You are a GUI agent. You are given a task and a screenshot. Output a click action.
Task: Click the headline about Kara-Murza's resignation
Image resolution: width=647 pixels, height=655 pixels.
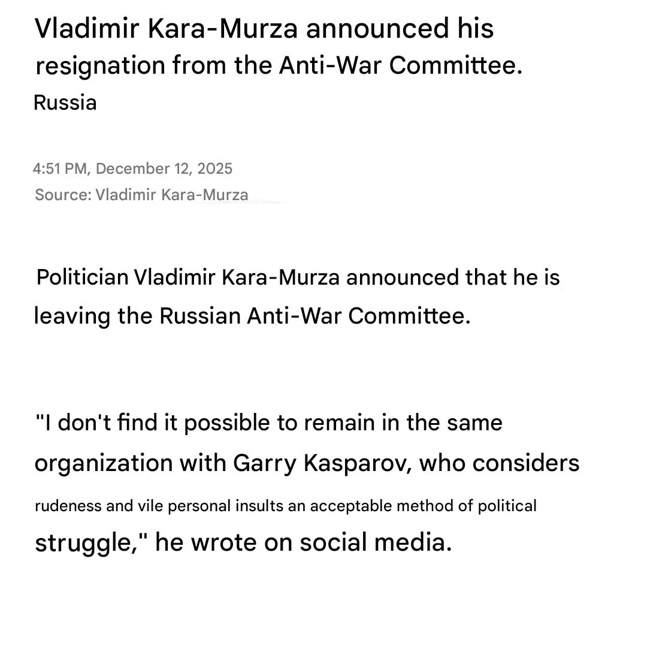[279, 47]
